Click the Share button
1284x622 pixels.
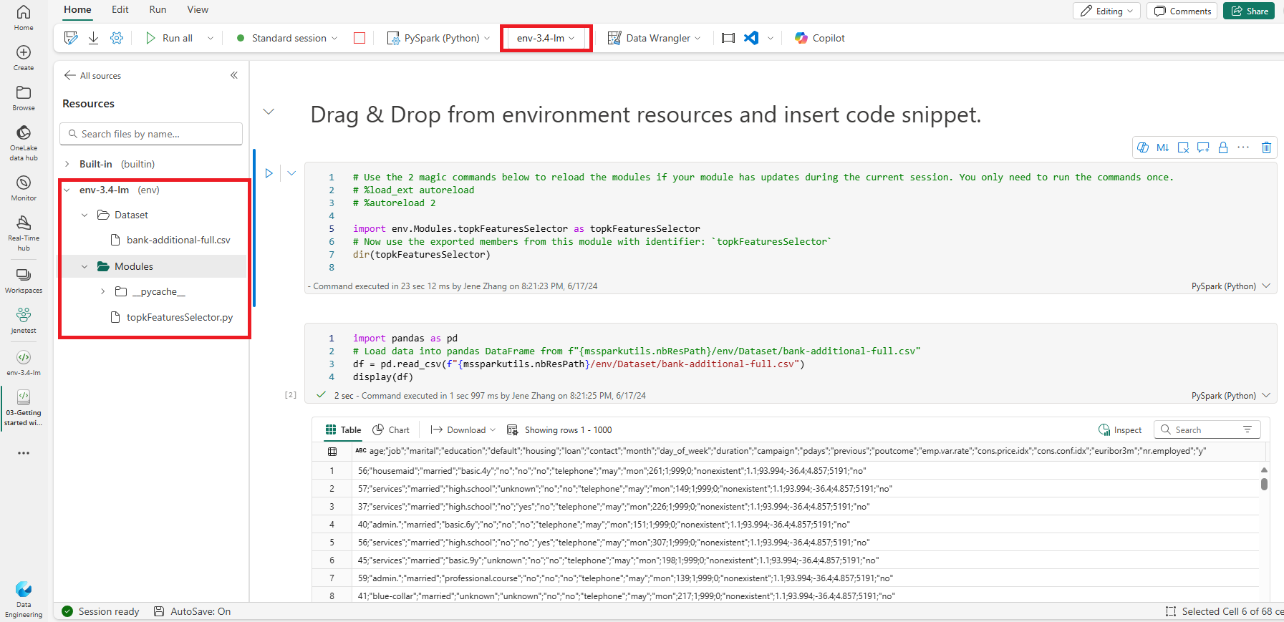[1249, 11]
